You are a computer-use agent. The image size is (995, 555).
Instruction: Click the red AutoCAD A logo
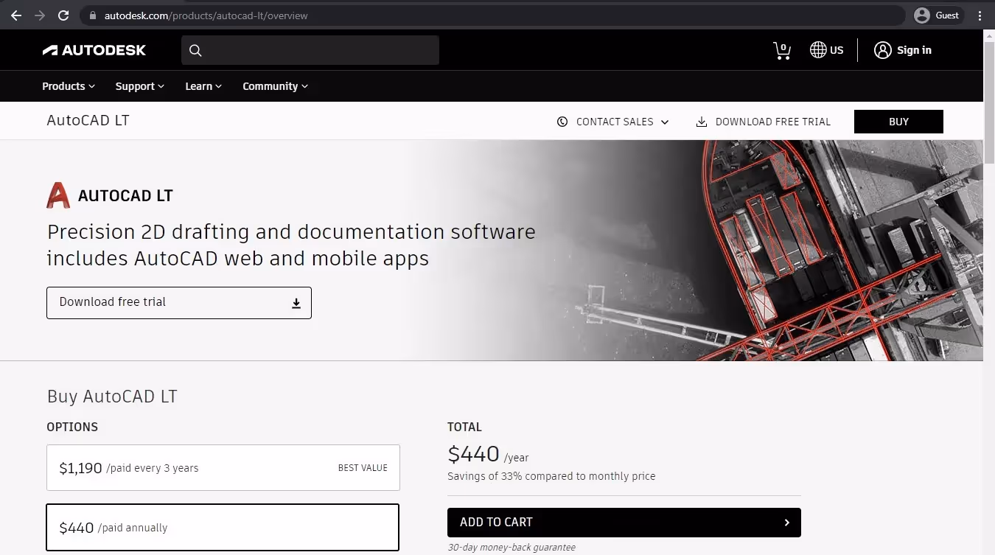tap(58, 195)
